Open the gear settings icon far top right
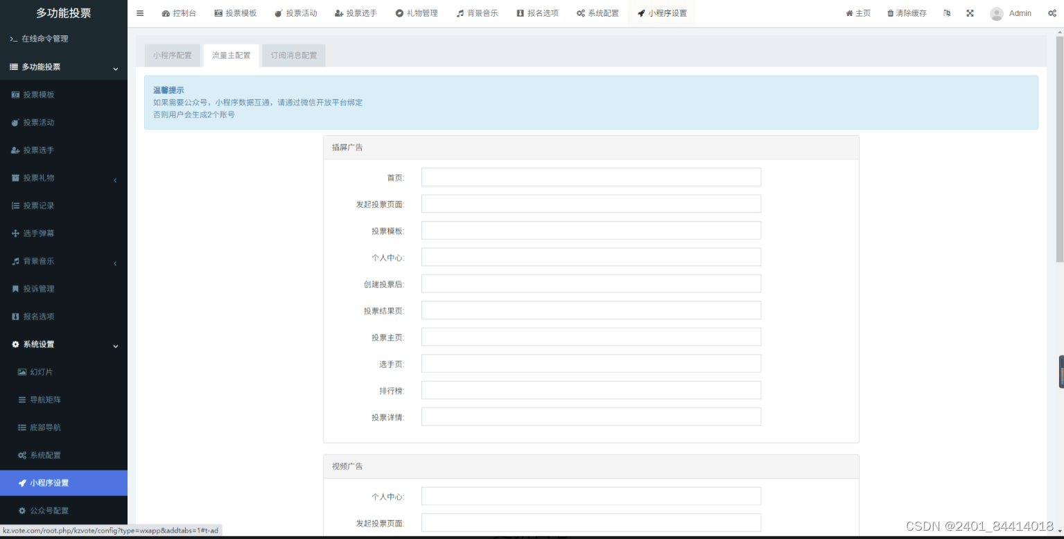 1052,12
